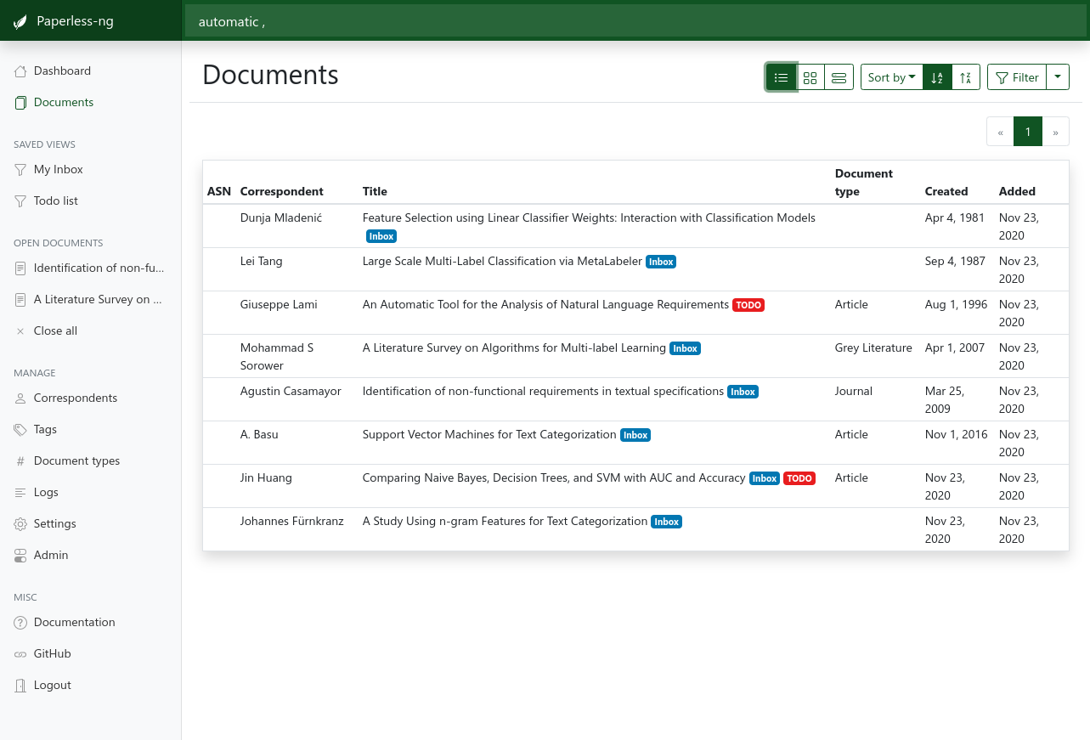
Task: Open Tags management in sidebar
Action: click(45, 429)
